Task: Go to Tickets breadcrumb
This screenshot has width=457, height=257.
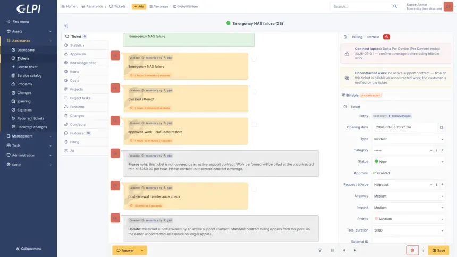Action: 117,6
